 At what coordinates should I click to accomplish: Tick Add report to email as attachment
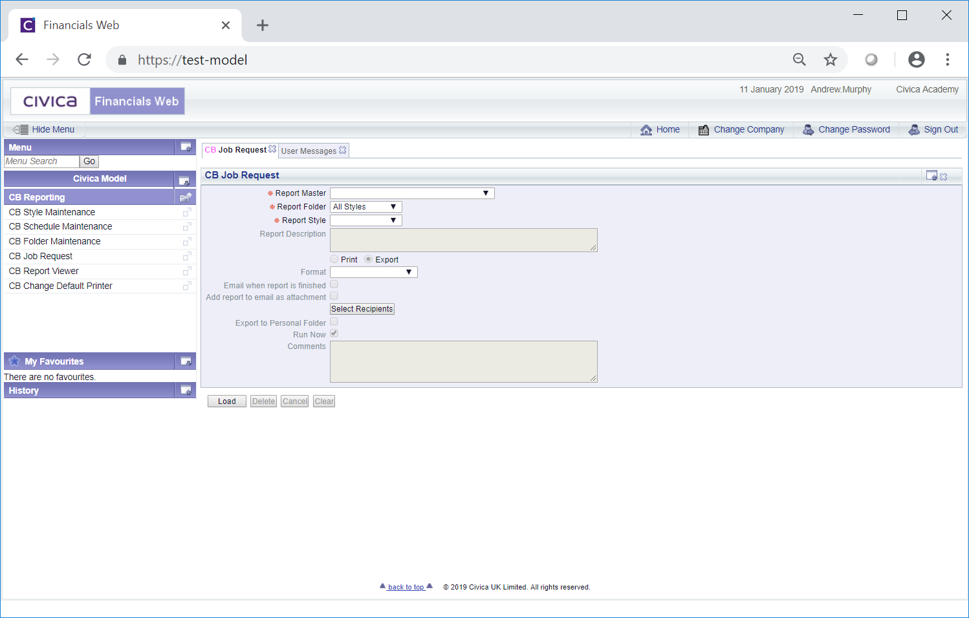pos(334,296)
